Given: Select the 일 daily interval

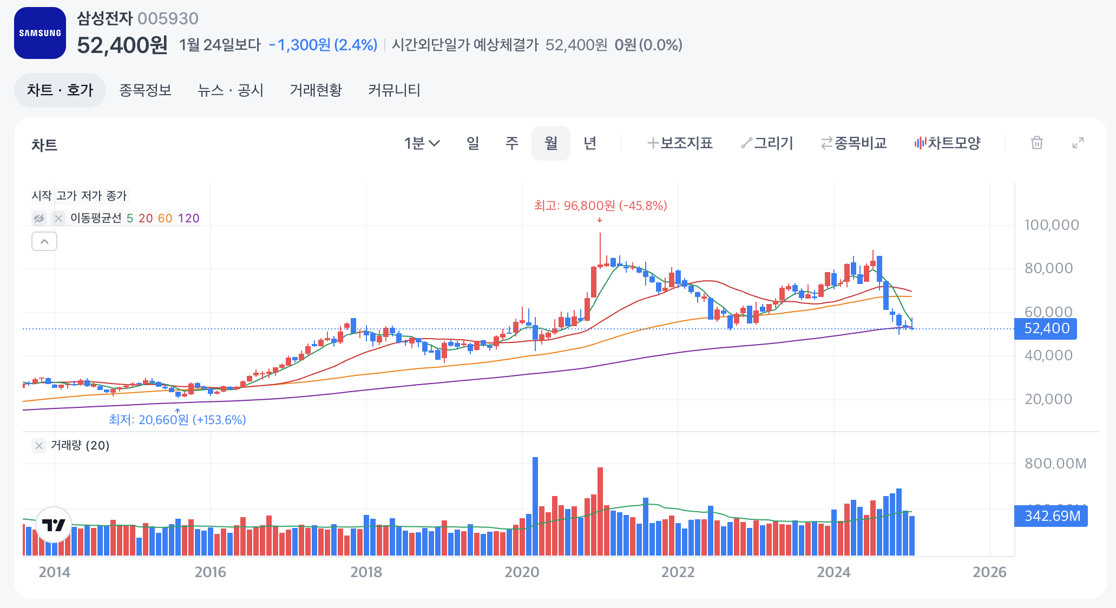Looking at the screenshot, I should coord(472,143).
